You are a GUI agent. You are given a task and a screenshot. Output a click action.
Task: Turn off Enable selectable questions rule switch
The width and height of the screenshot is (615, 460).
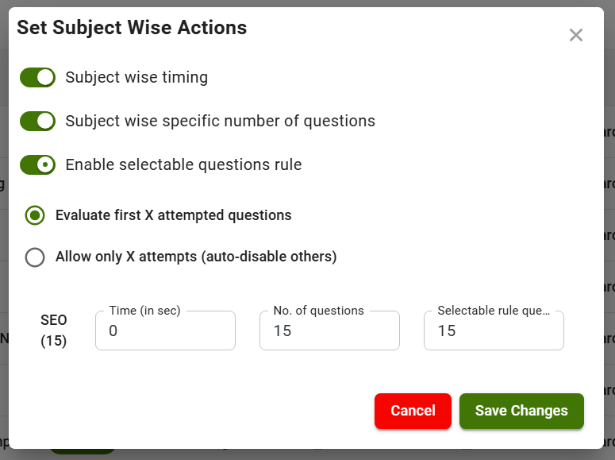click(37, 164)
